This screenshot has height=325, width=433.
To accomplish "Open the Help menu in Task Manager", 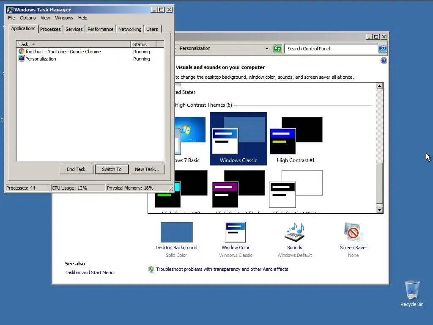I will (x=82, y=18).
